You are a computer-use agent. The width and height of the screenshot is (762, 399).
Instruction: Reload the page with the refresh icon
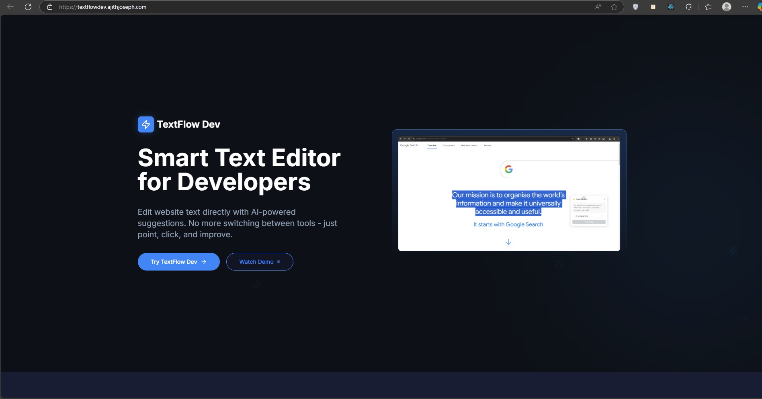point(28,7)
